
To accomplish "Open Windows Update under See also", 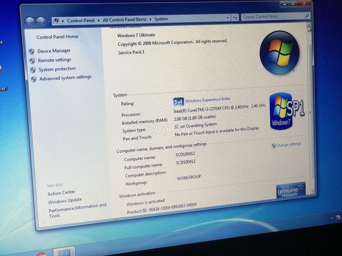I will 65,201.
